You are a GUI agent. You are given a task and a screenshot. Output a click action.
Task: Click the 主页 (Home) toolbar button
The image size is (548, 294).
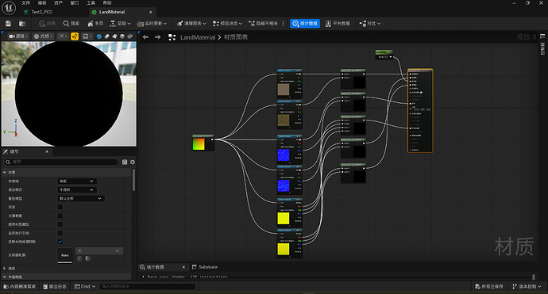click(95, 23)
